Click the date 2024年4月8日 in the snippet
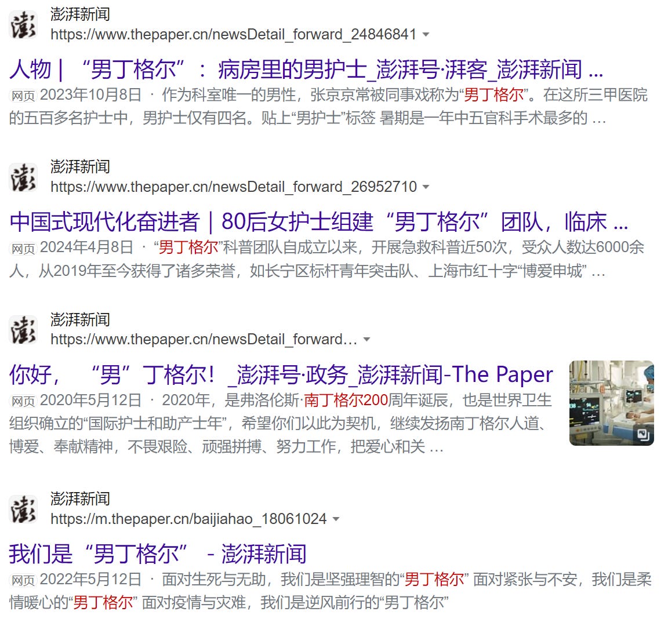This screenshot has height=626, width=668. pyautogui.click(x=86, y=248)
